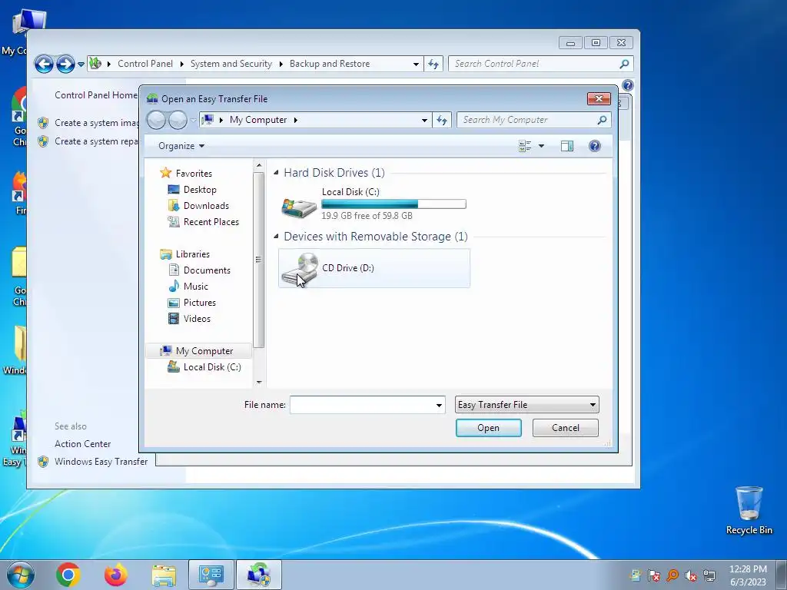The height and width of the screenshot is (590, 787).
Task: Collapse the Hard Disk Drives group
Action: pos(276,173)
